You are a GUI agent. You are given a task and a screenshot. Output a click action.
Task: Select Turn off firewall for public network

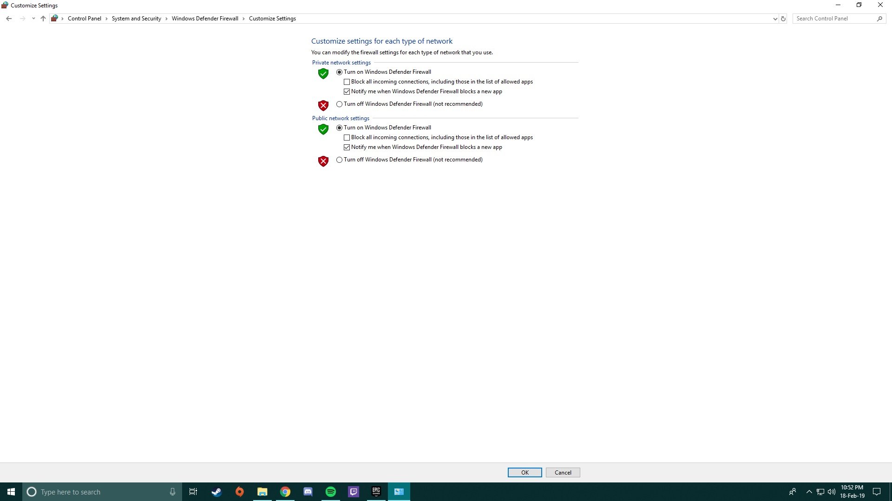[x=339, y=160]
